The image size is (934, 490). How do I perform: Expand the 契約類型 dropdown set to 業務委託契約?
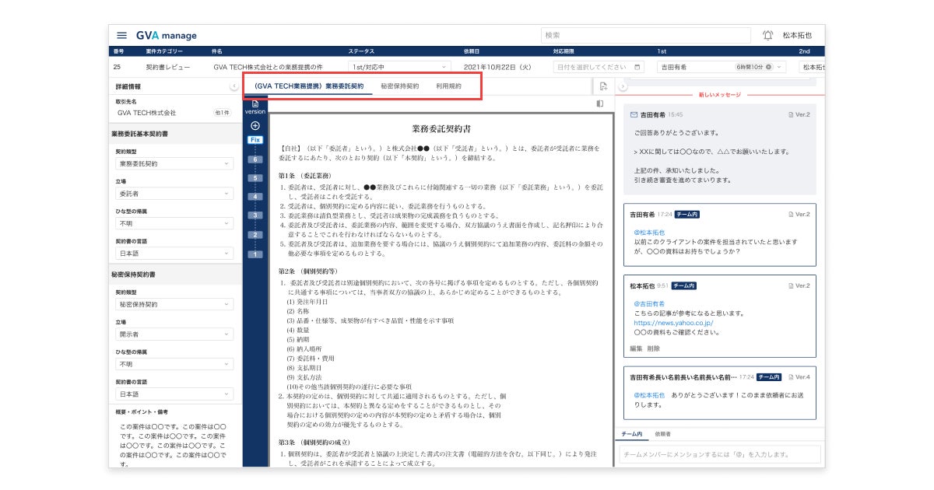click(x=174, y=164)
